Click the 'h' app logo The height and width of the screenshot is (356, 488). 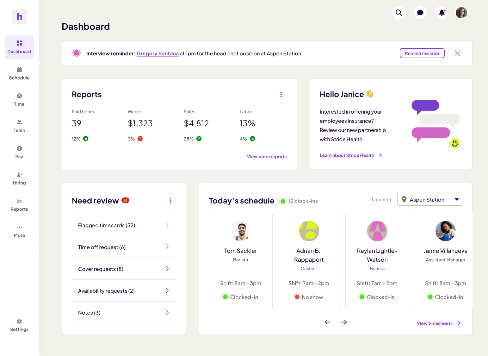(20, 16)
